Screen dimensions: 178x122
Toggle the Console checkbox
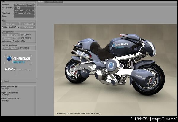pyautogui.click(x=2, y=81)
